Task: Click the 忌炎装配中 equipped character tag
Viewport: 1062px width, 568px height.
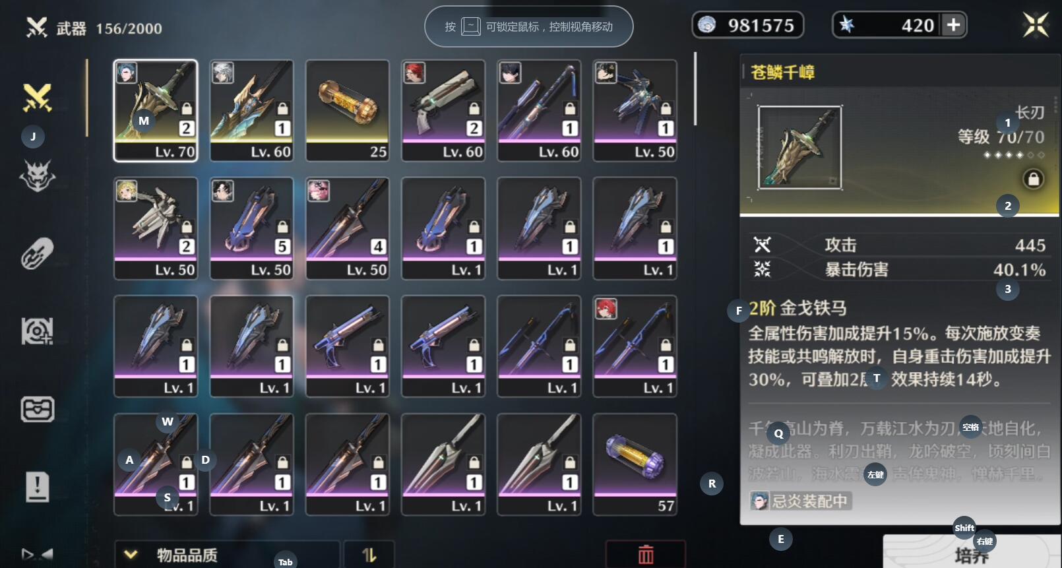Action: click(x=801, y=501)
